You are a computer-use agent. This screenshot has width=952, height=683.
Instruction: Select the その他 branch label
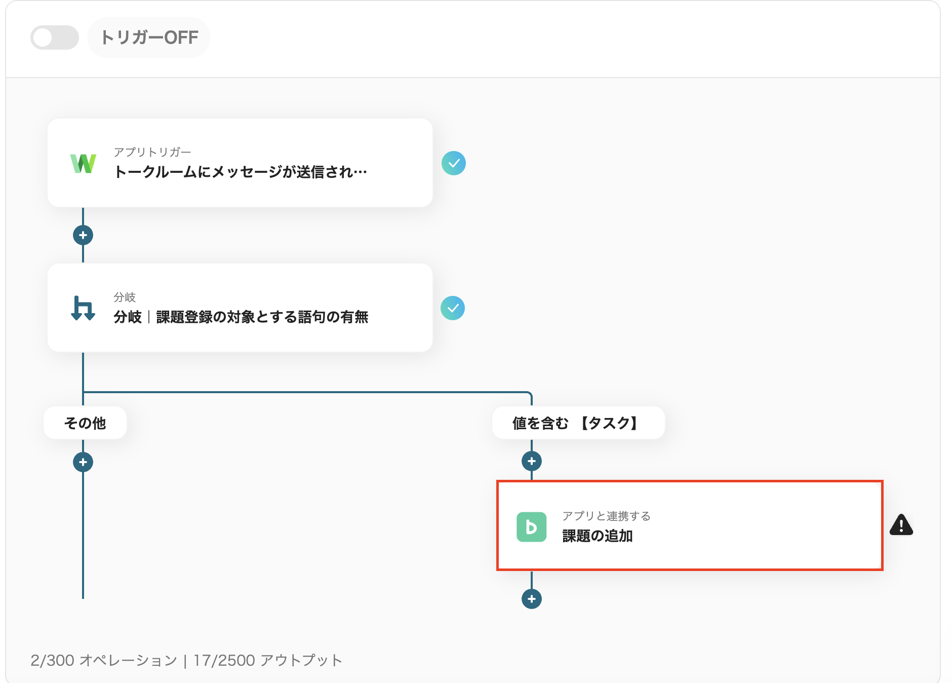click(85, 423)
